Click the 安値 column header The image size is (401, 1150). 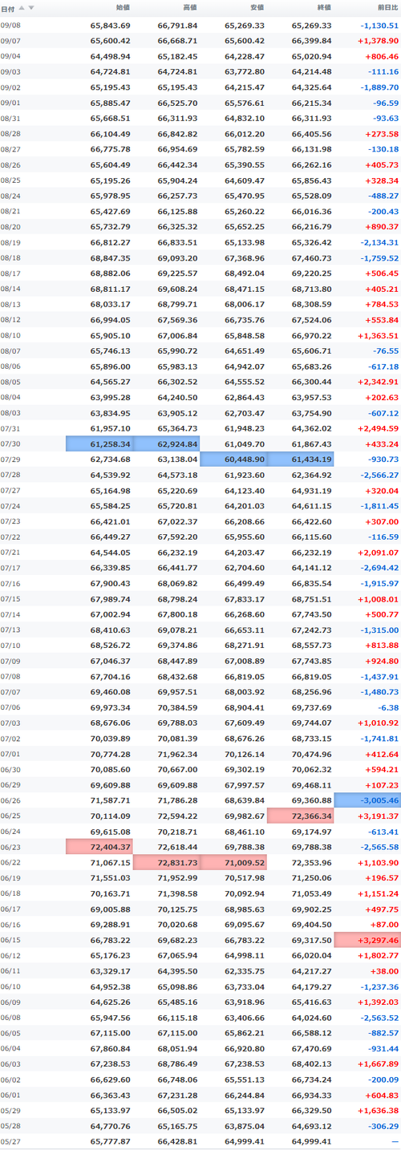tap(257, 8)
